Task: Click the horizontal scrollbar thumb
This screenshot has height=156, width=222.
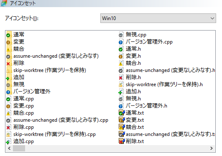Action: [19, 148]
